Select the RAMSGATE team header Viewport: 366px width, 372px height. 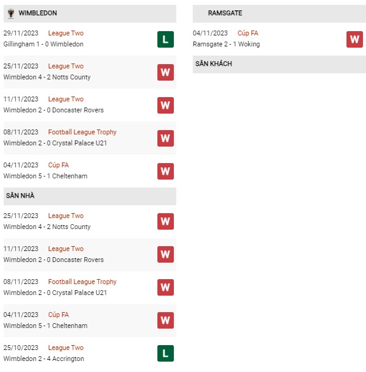279,13
